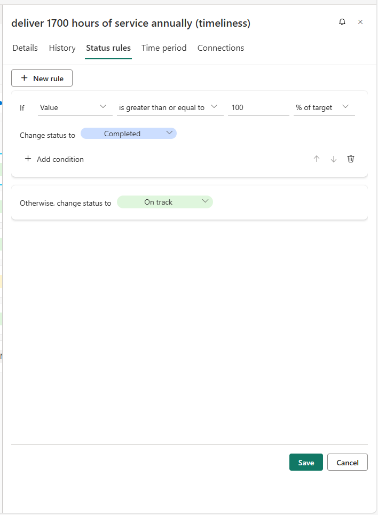Delete the status rule via trash icon
Image resolution: width=378 pixels, height=515 pixels.
pyautogui.click(x=351, y=159)
